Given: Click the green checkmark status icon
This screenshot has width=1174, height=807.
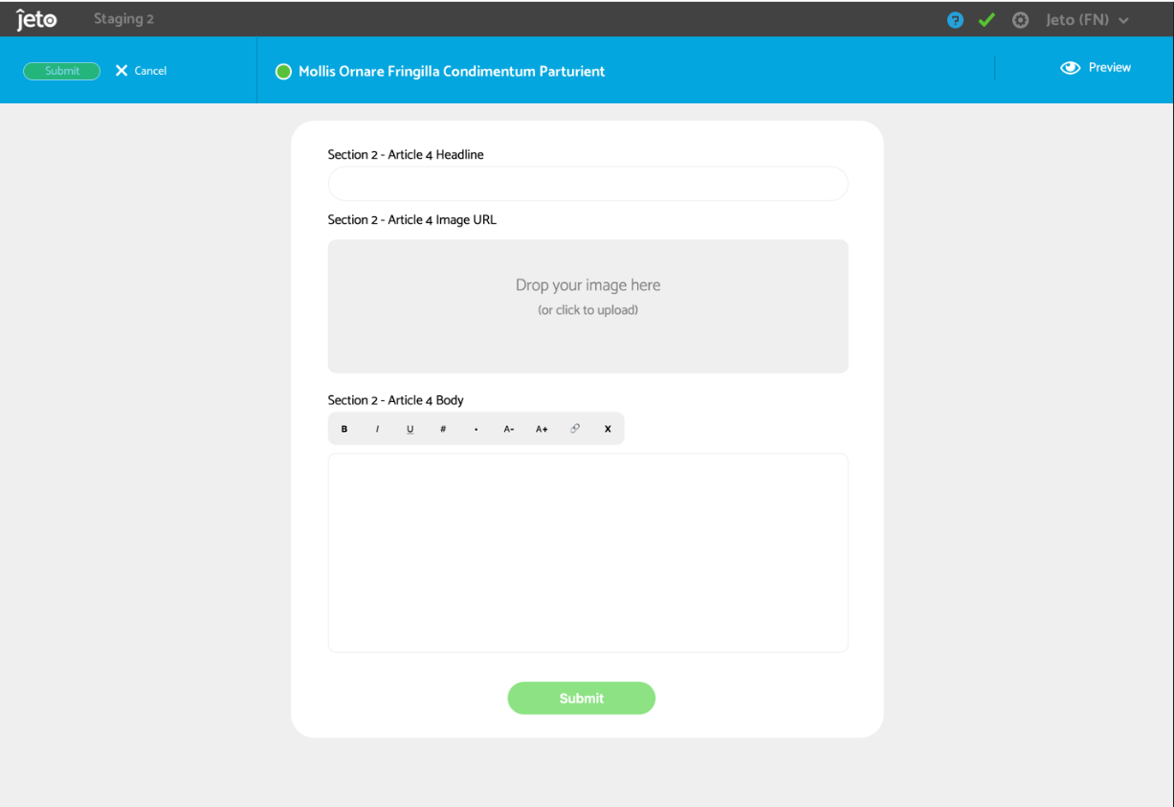Looking at the screenshot, I should (x=986, y=20).
